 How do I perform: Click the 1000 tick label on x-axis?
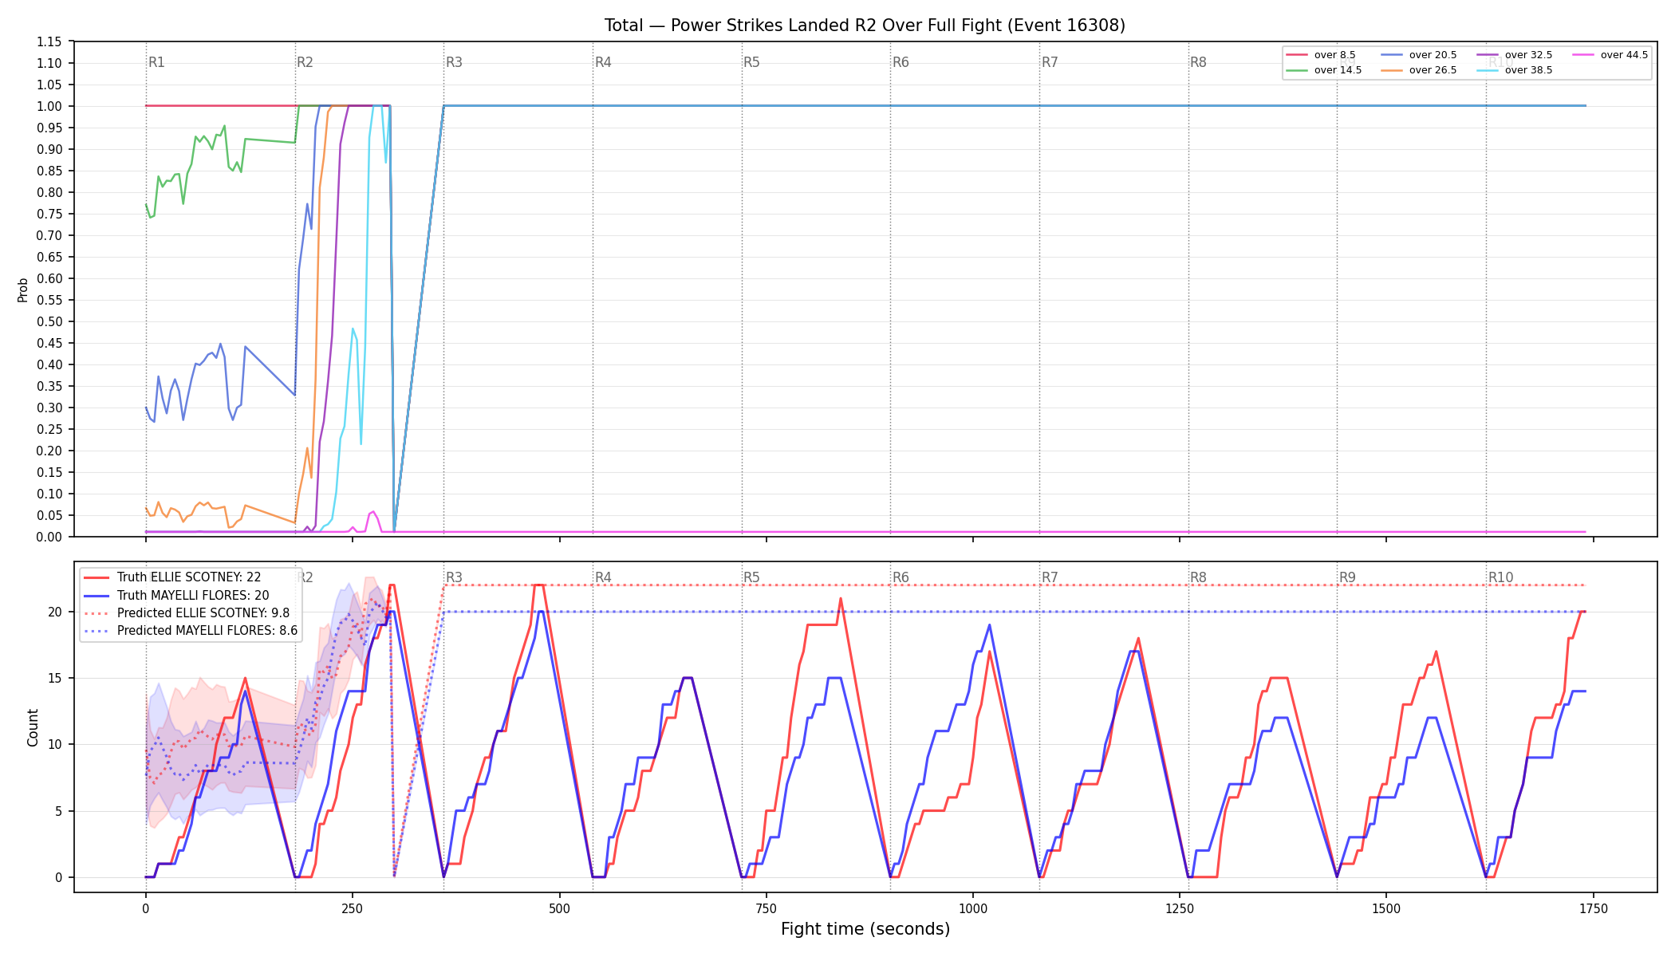pyautogui.click(x=972, y=908)
